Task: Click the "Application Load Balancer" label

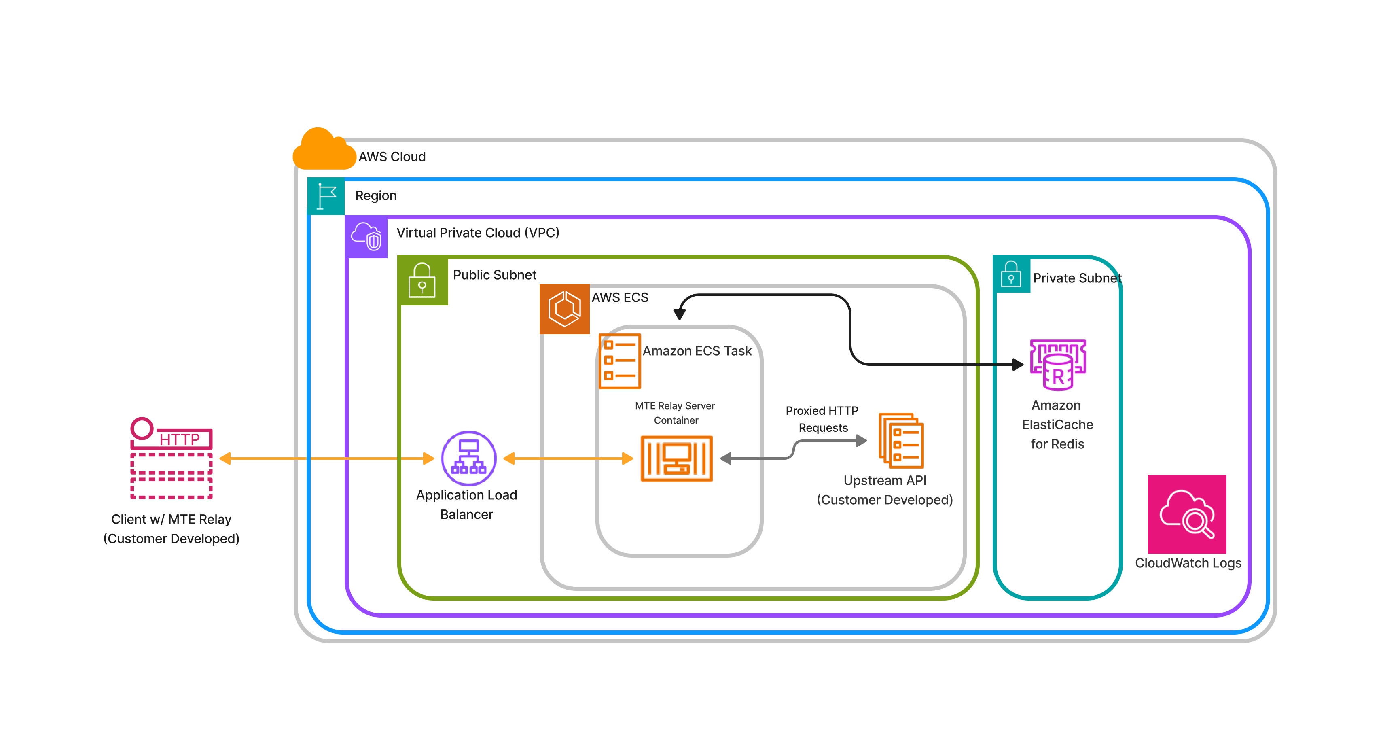Action: (x=466, y=504)
